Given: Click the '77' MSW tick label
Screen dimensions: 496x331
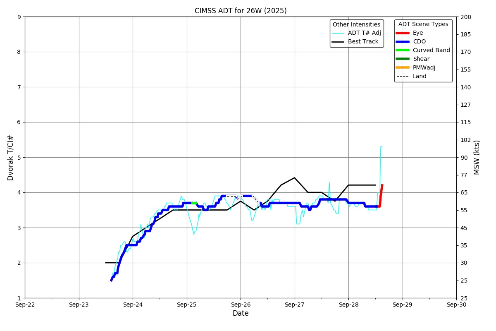Looking at the screenshot, I should pos(464,175).
